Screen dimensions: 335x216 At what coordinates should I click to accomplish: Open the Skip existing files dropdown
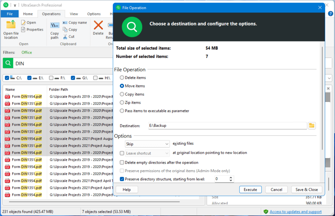pyautogui.click(x=147, y=144)
